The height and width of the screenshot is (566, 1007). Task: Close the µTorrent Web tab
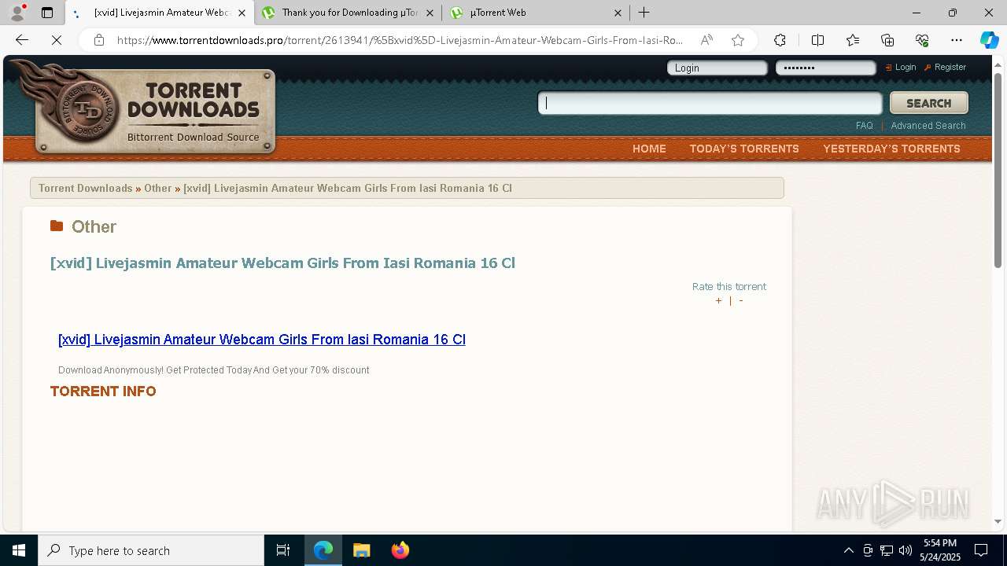click(x=618, y=13)
